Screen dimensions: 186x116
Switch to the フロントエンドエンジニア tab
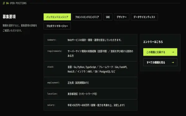(87, 17)
